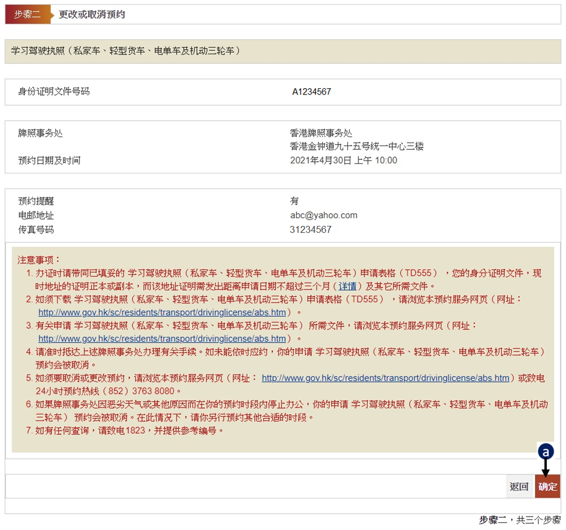566x530 pixels.
Task: Click the 传真号码 label
Action: [36, 229]
